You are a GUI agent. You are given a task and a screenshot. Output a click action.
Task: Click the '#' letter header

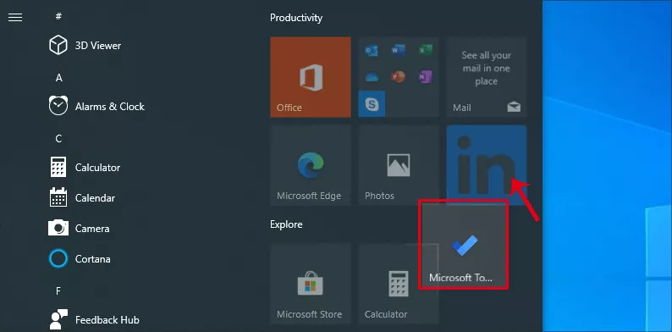click(58, 16)
